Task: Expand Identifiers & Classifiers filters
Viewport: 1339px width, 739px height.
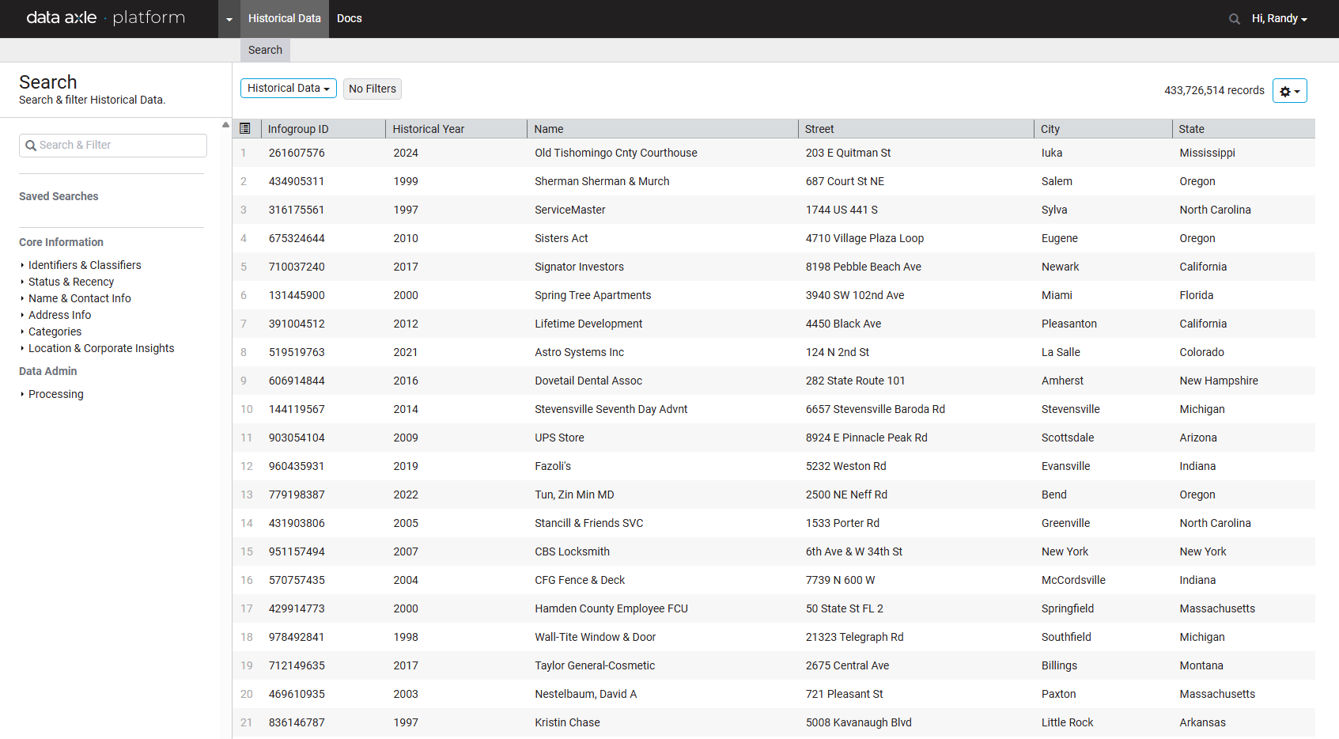Action: pyautogui.click(x=85, y=265)
